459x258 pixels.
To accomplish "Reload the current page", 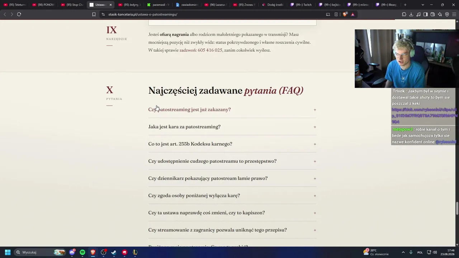I will (19, 14).
